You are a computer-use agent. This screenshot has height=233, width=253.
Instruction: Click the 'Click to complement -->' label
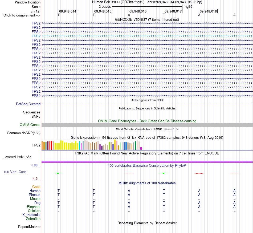[x=22, y=15]
